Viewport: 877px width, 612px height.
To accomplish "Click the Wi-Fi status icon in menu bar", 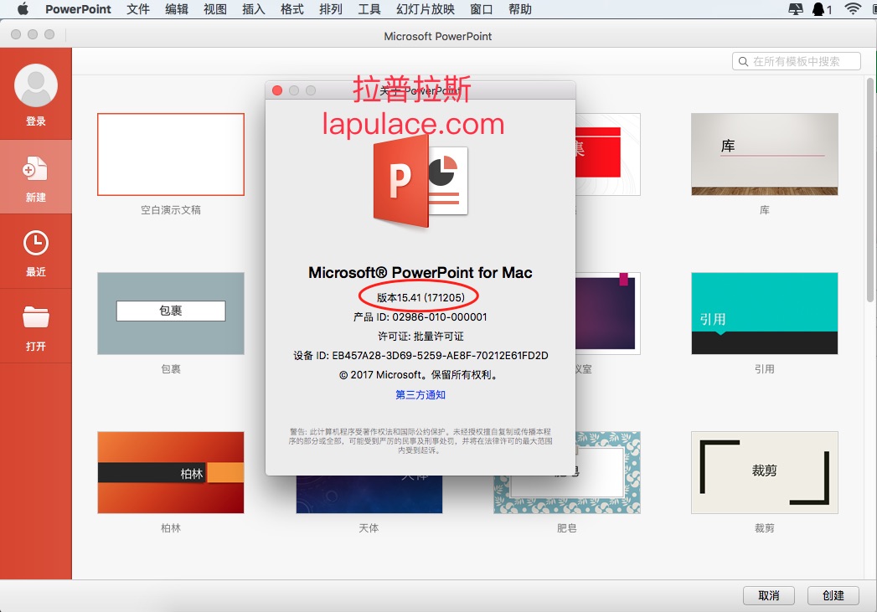I will (x=853, y=9).
